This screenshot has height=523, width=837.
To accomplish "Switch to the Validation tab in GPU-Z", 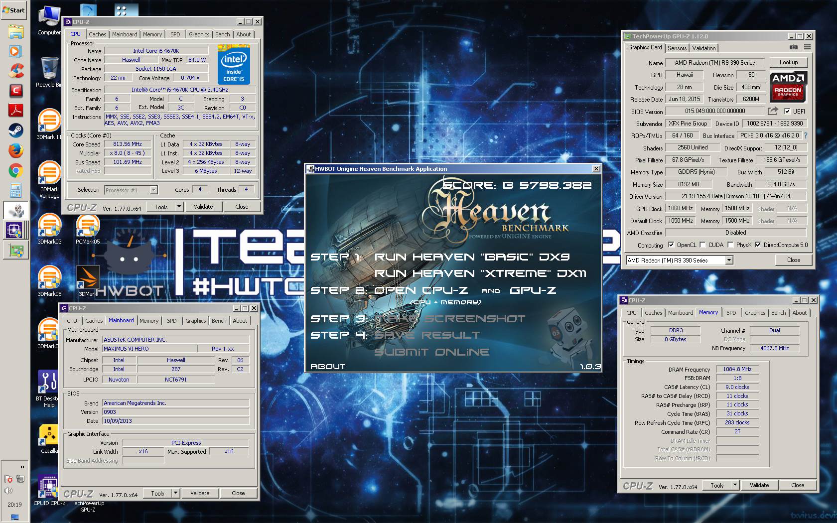I will tap(704, 48).
